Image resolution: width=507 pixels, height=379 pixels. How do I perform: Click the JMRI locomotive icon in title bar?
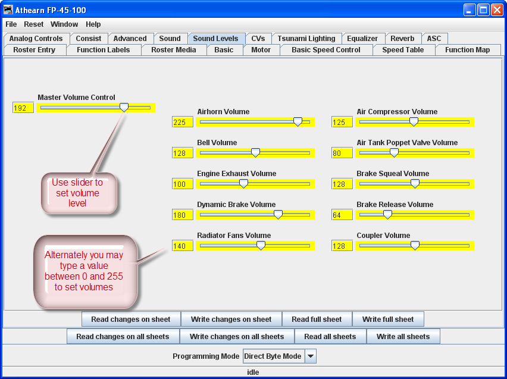click(x=8, y=10)
